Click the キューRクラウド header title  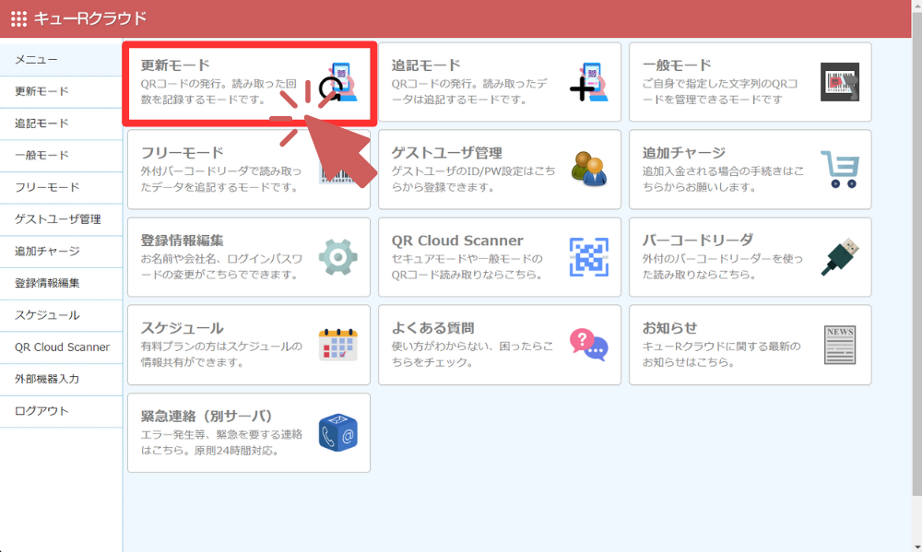[90, 18]
